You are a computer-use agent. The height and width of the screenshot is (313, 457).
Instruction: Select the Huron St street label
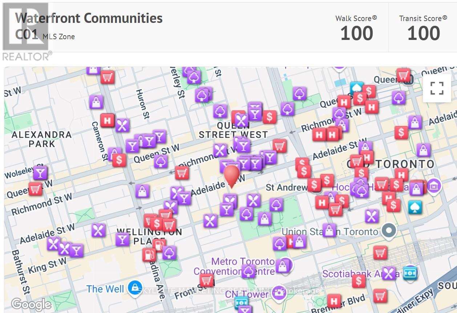pos(142,104)
